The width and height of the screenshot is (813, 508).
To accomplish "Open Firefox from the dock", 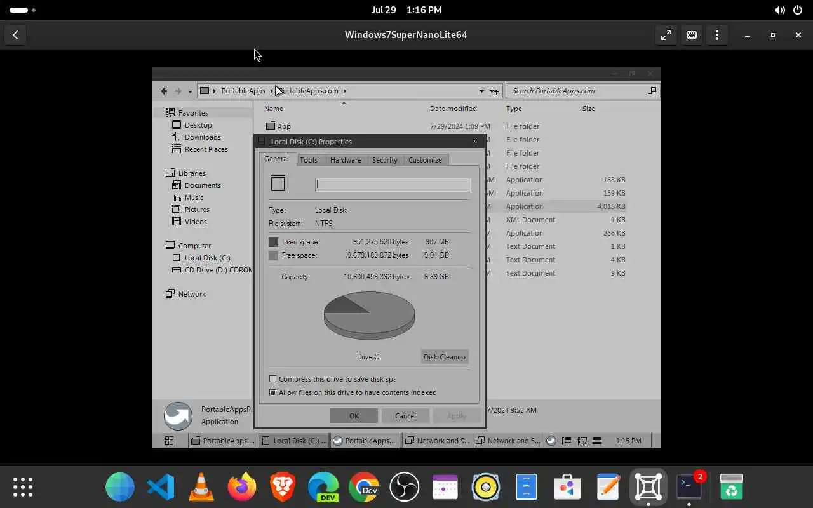I will 242,488.
